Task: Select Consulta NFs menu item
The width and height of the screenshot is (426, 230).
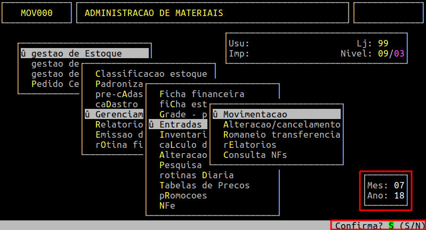Action: click(x=255, y=155)
